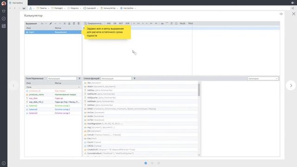Click the Сценарий breadcrumb item

pyautogui.click(x=90, y=8)
